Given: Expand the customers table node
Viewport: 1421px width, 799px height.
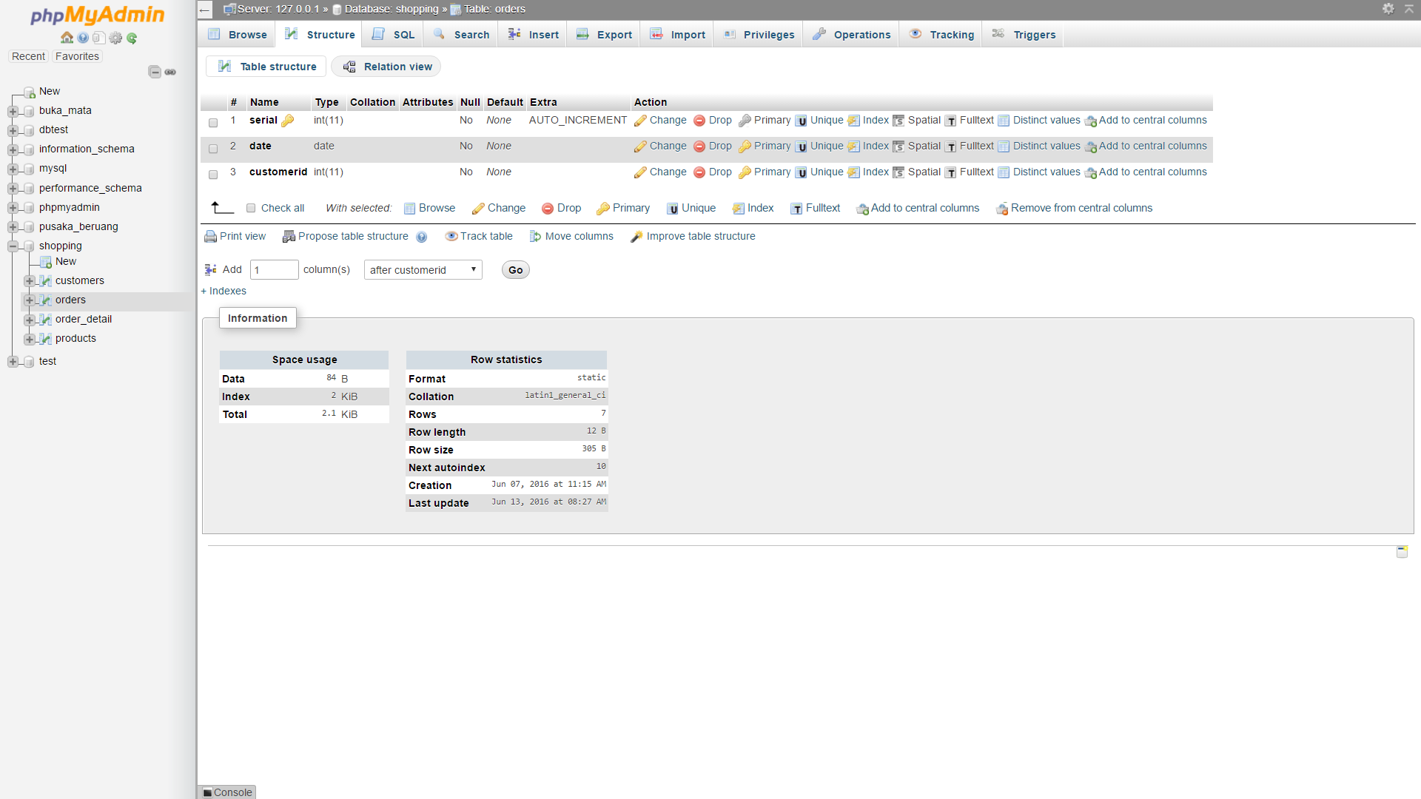Looking at the screenshot, I should point(29,281).
